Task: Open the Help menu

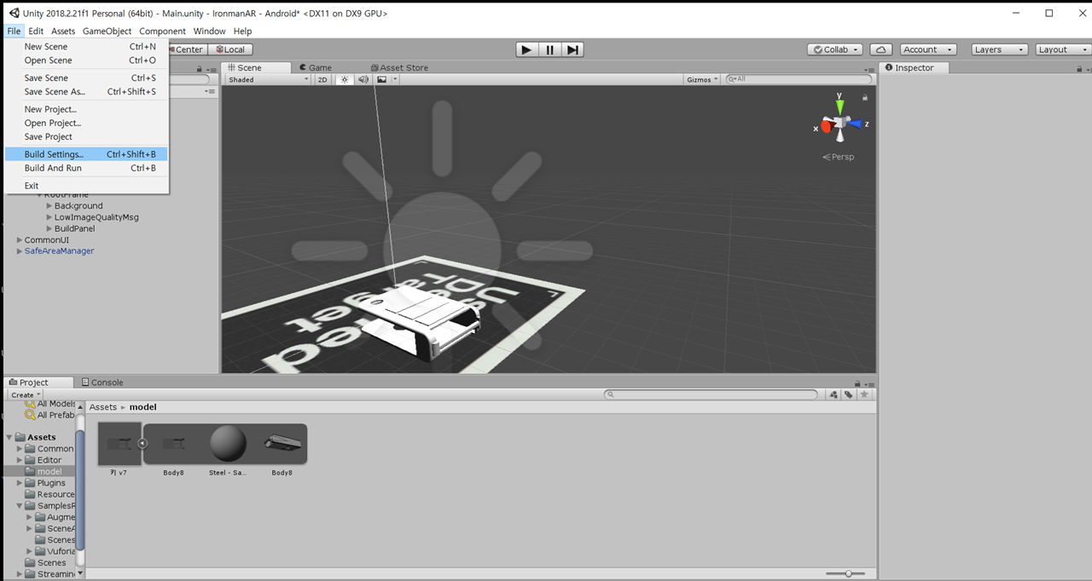Action: tap(242, 32)
